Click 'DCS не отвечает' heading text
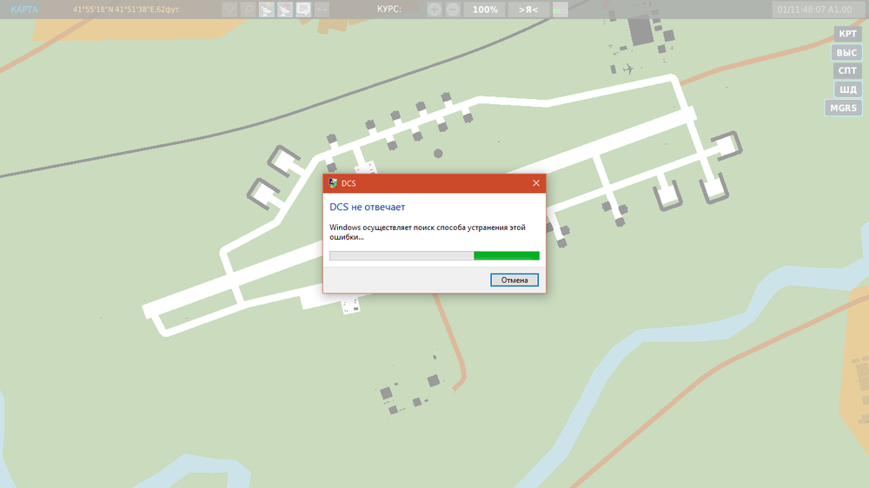This screenshot has width=869, height=488. (367, 208)
